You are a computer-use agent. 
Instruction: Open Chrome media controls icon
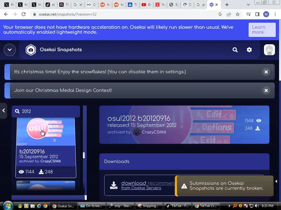tap(248, 14)
